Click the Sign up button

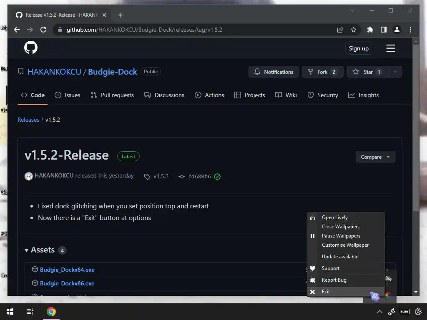tap(359, 48)
